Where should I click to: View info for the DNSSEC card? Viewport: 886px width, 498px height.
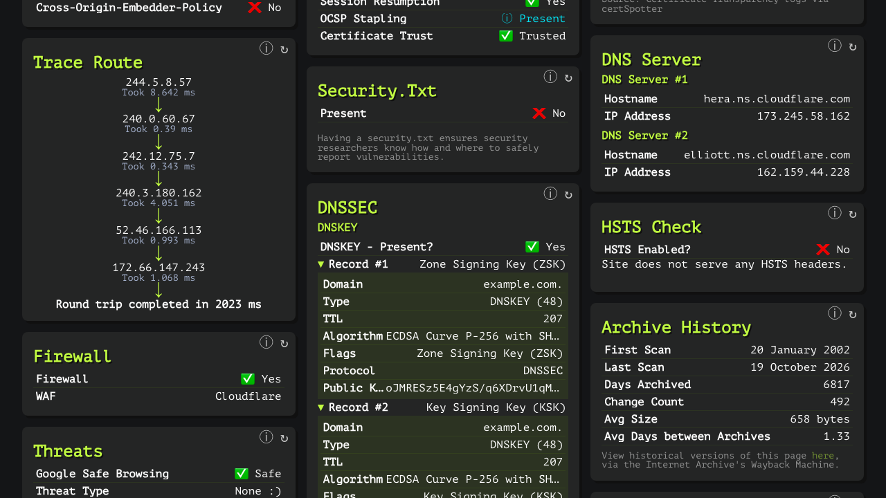click(x=550, y=194)
